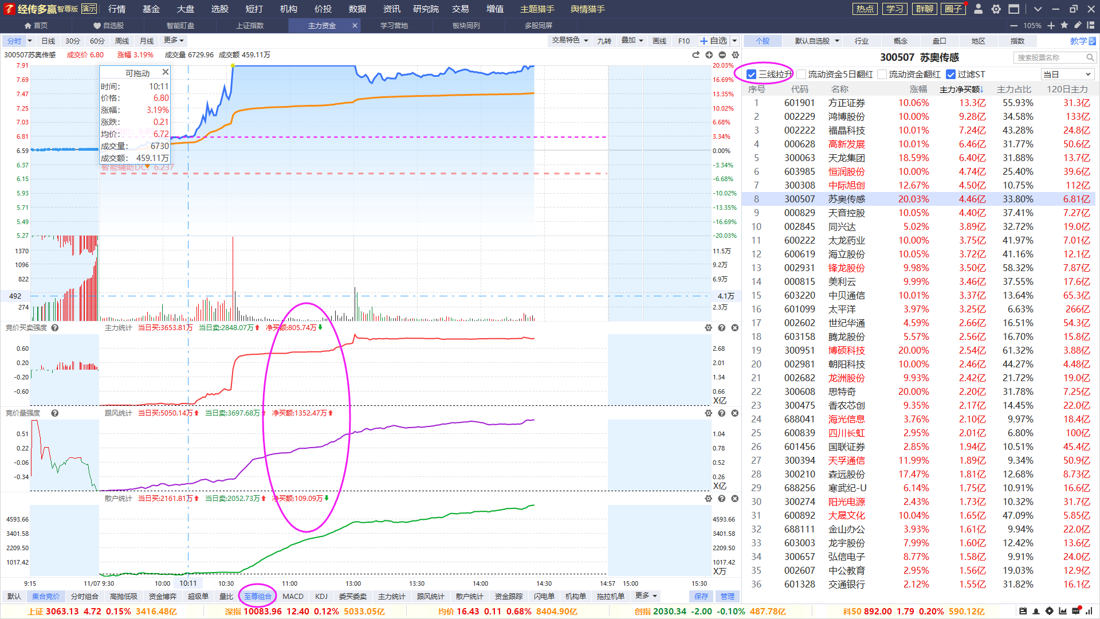
Task: Close the 散户统计 indicator panel
Action: (x=735, y=499)
